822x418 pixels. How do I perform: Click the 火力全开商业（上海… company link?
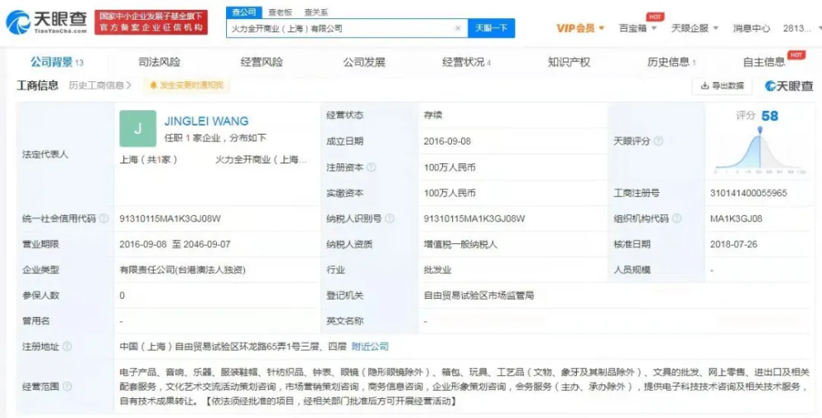point(261,160)
